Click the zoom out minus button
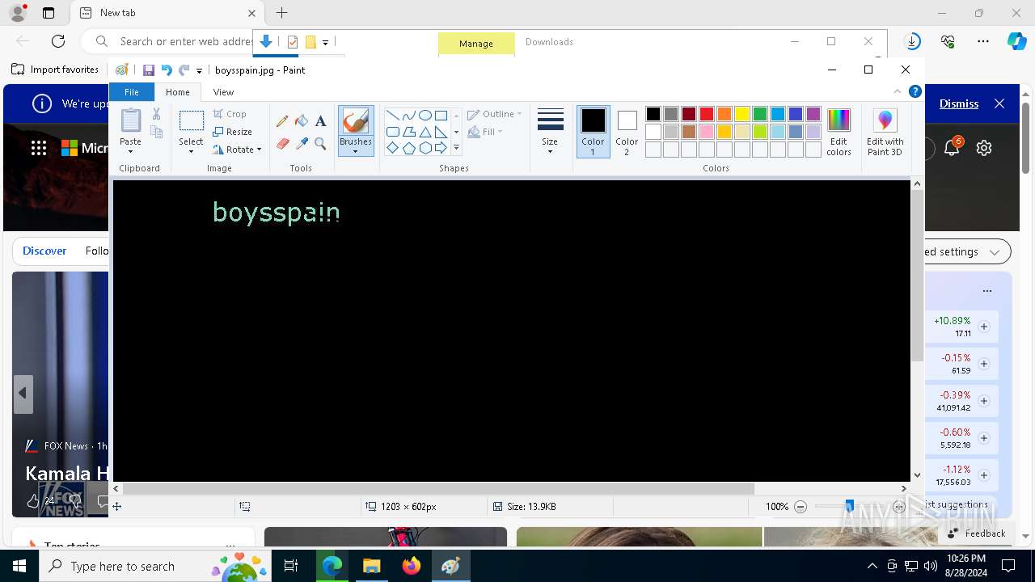The width and height of the screenshot is (1035, 582). click(801, 507)
